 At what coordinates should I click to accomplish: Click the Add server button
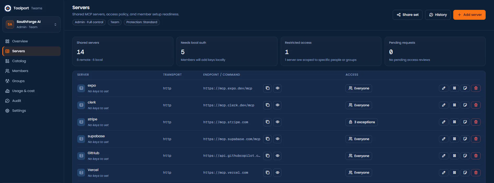point(469,15)
